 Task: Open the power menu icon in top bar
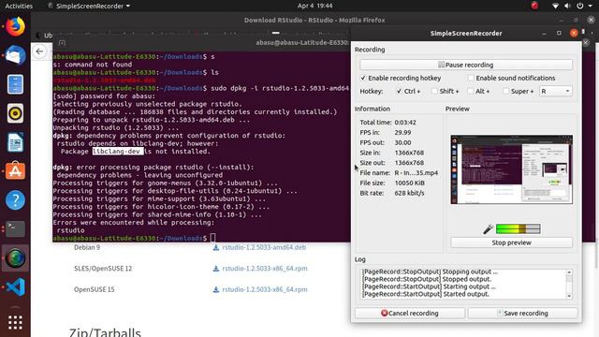coord(580,6)
